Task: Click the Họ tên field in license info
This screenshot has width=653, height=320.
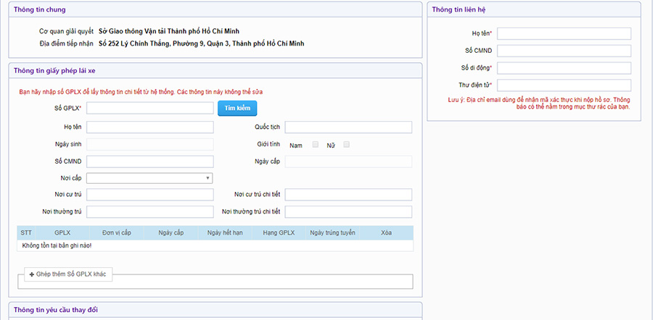Action: tap(149, 127)
